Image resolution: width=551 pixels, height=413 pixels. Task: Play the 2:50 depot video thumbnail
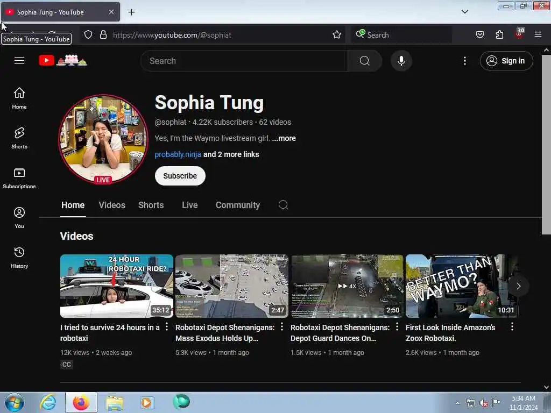click(x=347, y=286)
